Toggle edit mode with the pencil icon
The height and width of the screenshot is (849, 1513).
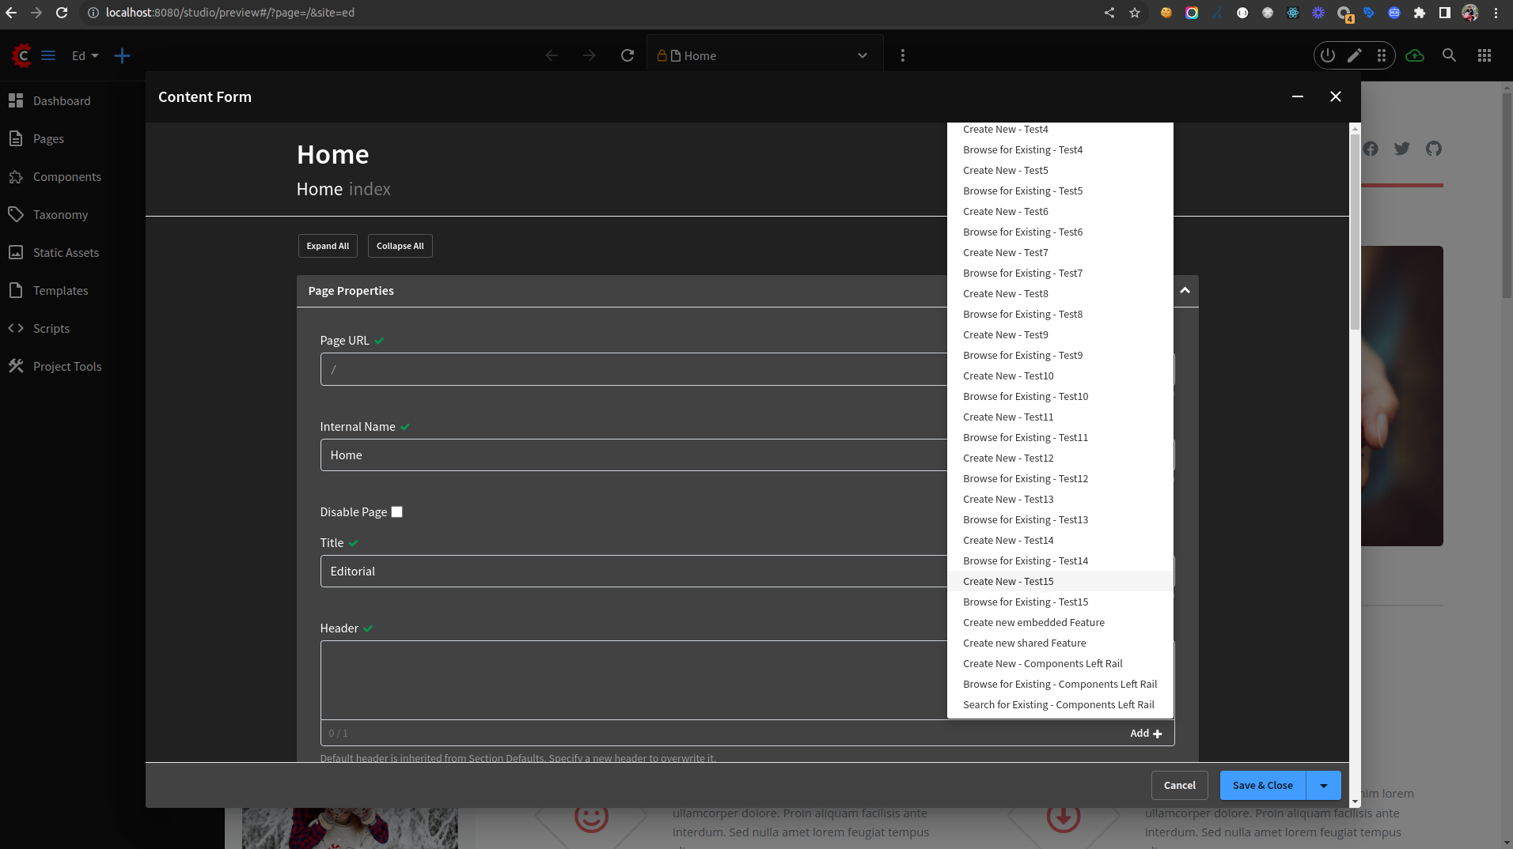(1355, 55)
